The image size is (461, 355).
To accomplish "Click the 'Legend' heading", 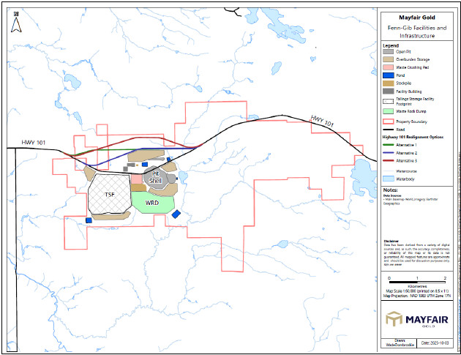I will pos(391,45).
